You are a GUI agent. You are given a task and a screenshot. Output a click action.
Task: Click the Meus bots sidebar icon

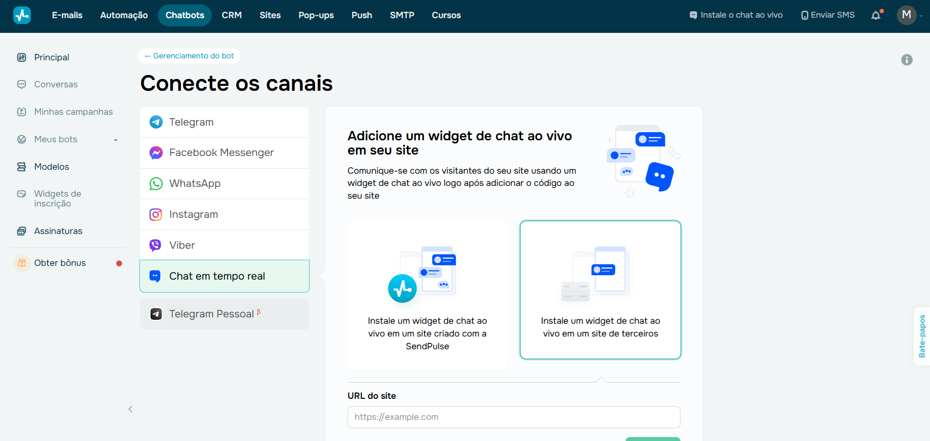(x=22, y=139)
